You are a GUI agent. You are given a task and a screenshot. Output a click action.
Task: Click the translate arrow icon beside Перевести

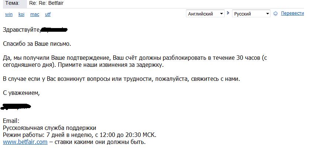click(x=275, y=14)
